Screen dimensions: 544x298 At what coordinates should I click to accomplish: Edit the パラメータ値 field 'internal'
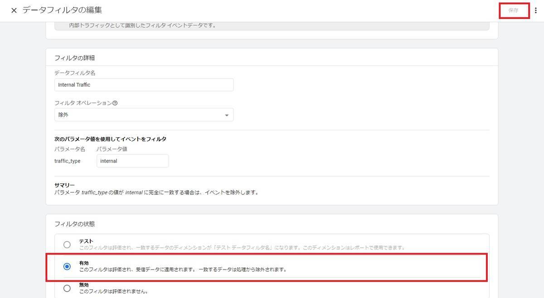coord(132,161)
